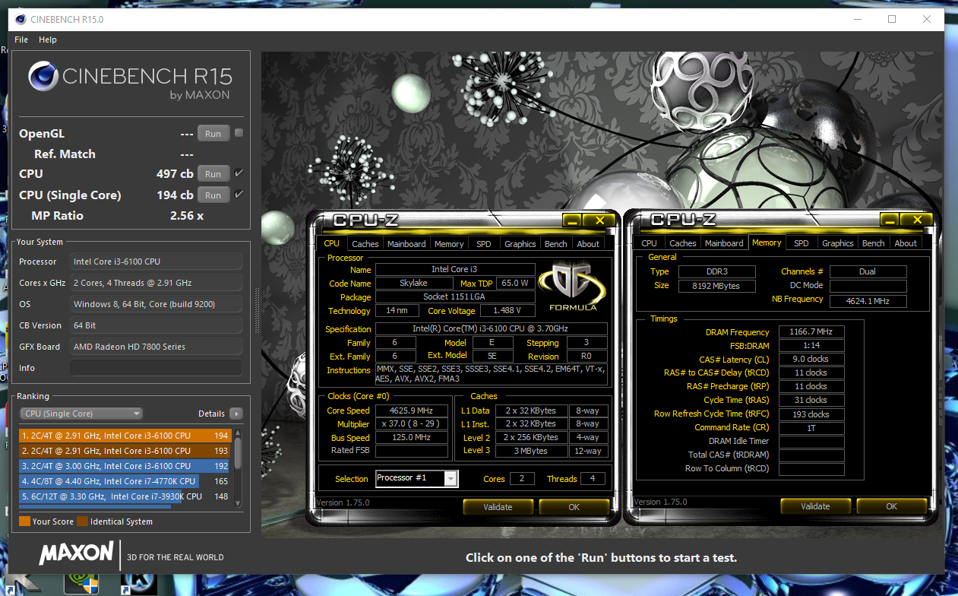Click '2 Cores, 4 Threads @ 2.91 GHz' field

coord(156,283)
